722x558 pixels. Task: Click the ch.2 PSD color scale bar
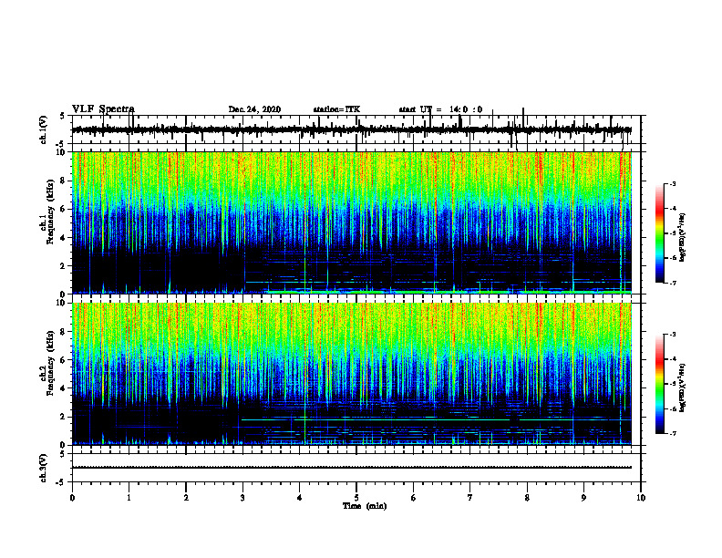coord(660,384)
